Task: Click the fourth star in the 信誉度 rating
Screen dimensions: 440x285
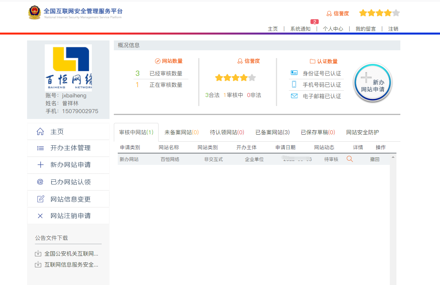Action: point(388,13)
